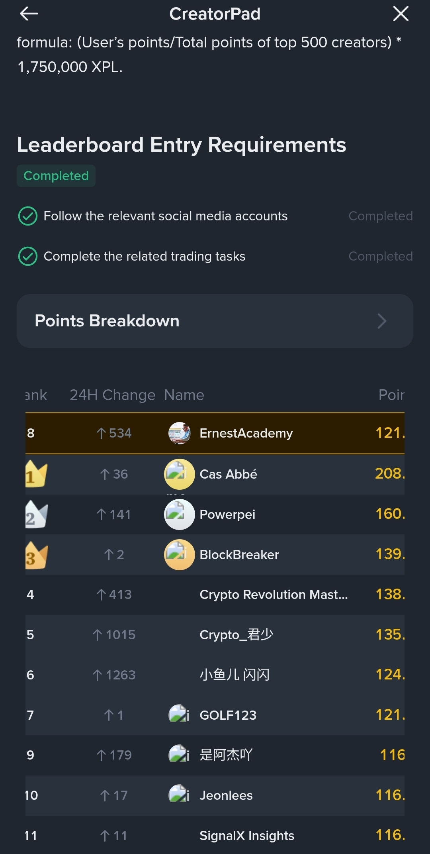Close CreatorPad with the X icon
This screenshot has height=854, width=430.
[401, 14]
